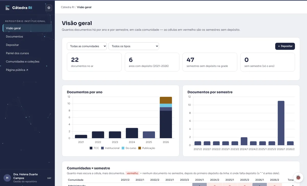Click the brown Publicação segment of 2026 bar

[x=166, y=100]
